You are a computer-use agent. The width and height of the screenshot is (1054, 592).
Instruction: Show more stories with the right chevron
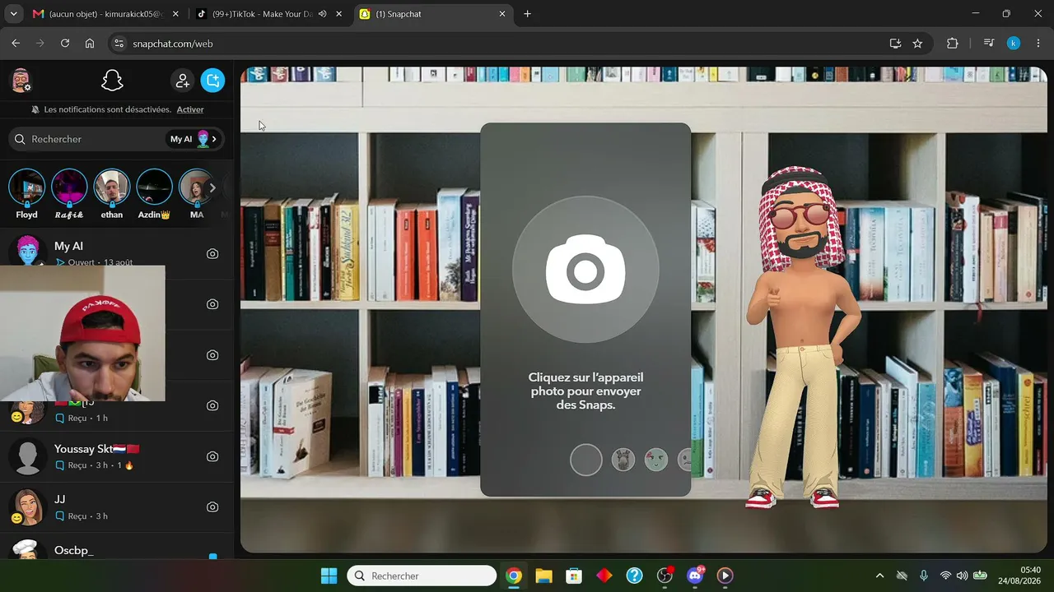coord(212,188)
